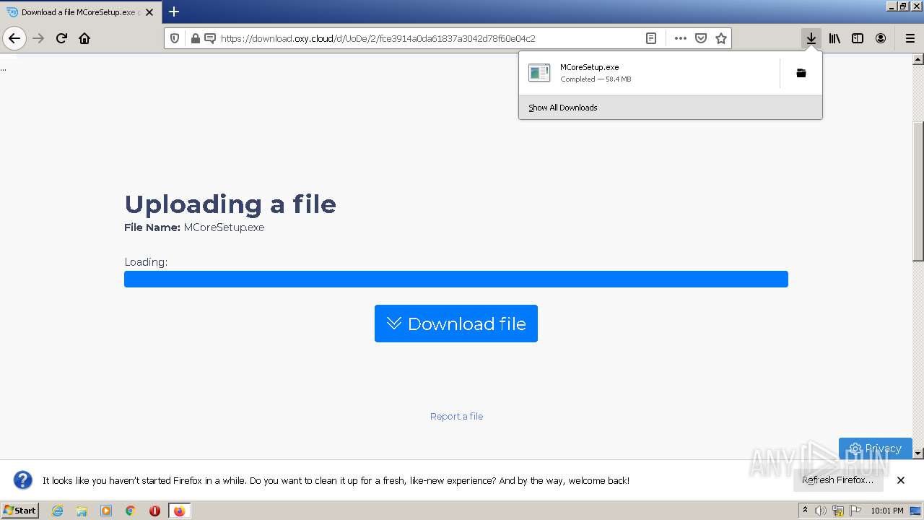Click the Download file button

[x=456, y=324]
